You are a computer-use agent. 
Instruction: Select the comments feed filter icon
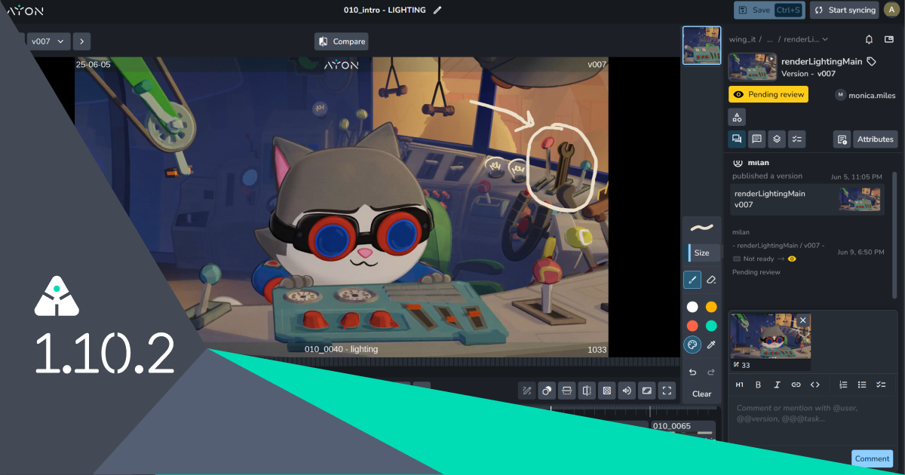coord(757,139)
